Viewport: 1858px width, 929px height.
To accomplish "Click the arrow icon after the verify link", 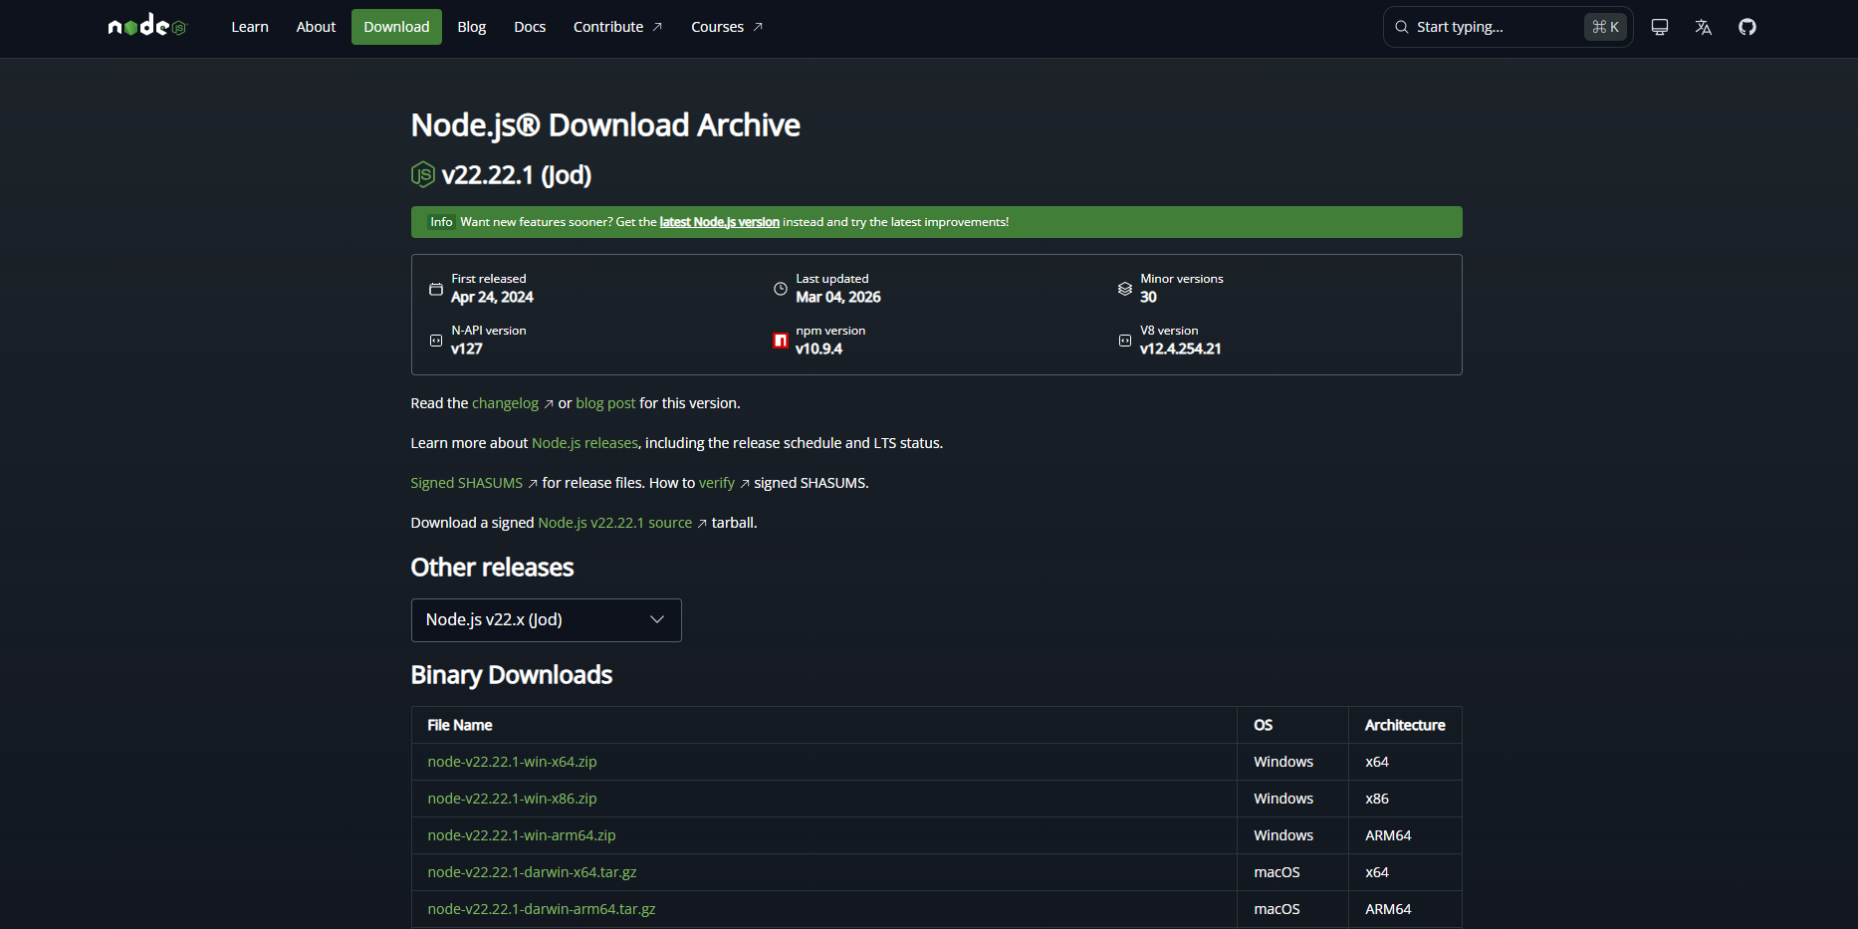I will pos(745,484).
